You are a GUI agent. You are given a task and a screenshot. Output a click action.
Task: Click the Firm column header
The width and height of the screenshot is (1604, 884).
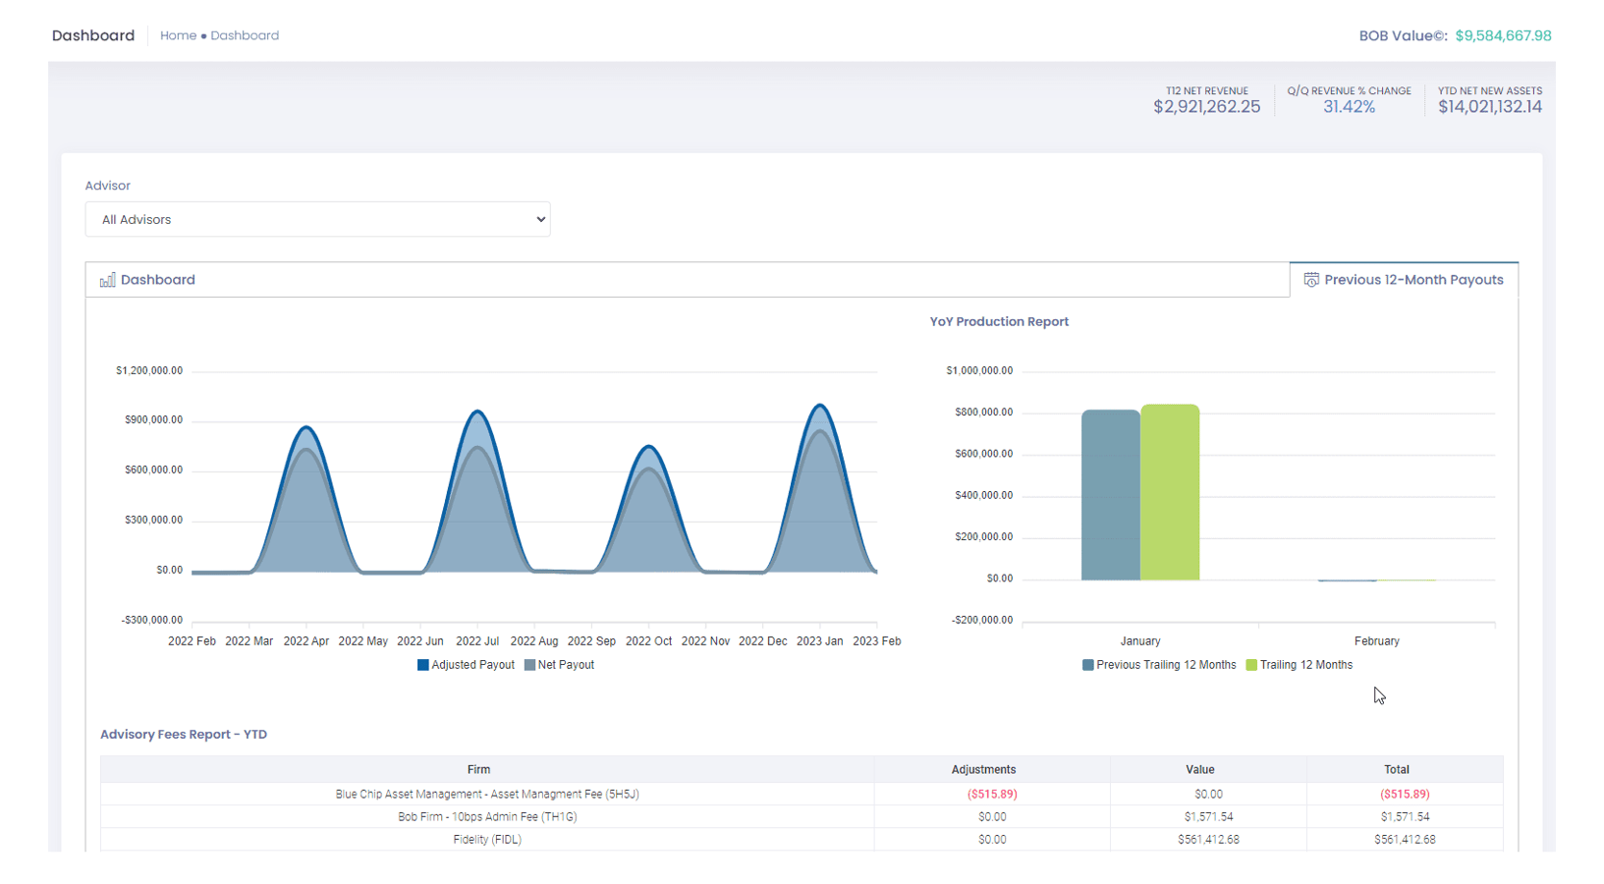478,770
